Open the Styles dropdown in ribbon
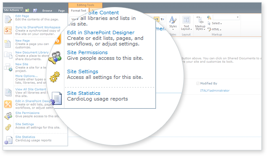267x156 pixels. coord(173,23)
